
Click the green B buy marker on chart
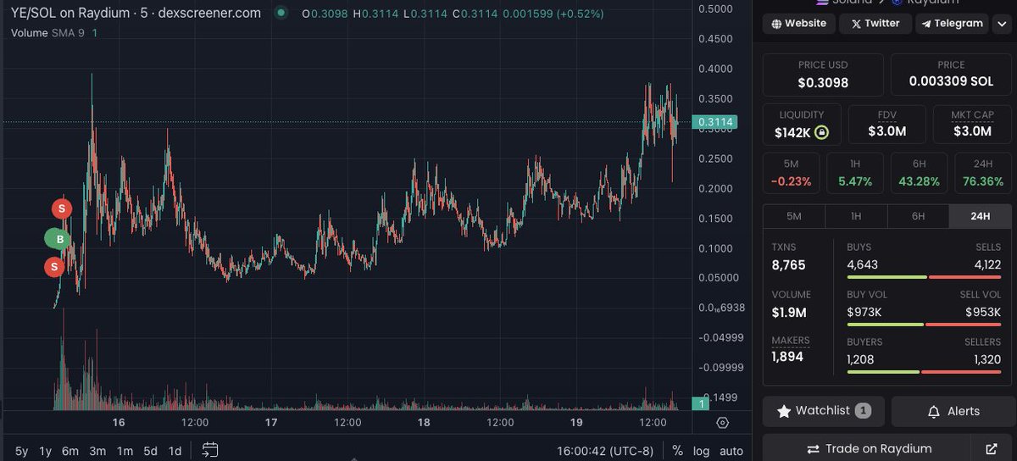tap(58, 239)
